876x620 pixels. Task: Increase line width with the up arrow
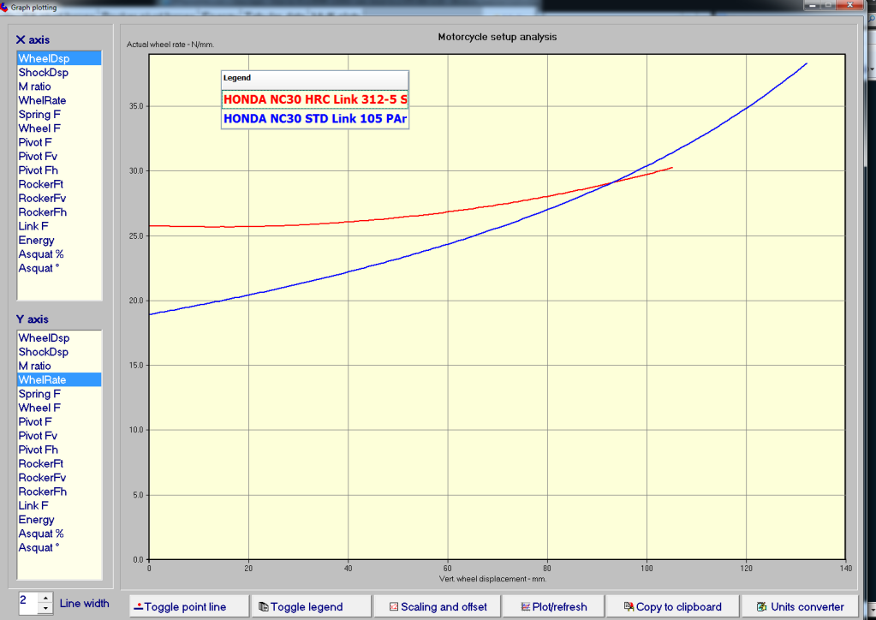tap(45, 598)
